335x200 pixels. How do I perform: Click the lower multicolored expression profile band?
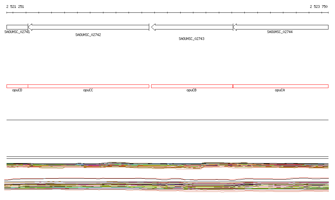(x=167, y=185)
